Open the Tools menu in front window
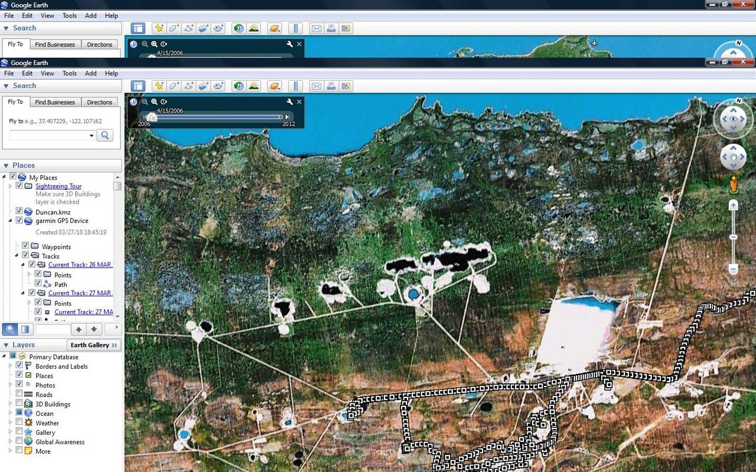Screen dimensions: 756x472 point(70,73)
